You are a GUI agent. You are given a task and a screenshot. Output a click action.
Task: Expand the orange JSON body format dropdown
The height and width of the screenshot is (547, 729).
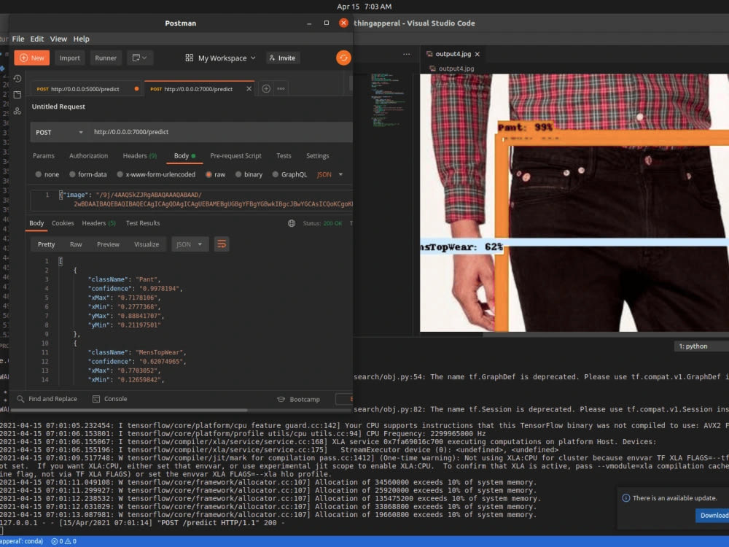tap(330, 174)
